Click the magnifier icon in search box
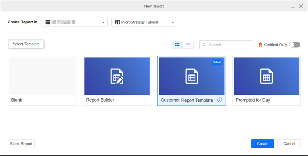The width and height of the screenshot is (308, 156). (x=204, y=45)
